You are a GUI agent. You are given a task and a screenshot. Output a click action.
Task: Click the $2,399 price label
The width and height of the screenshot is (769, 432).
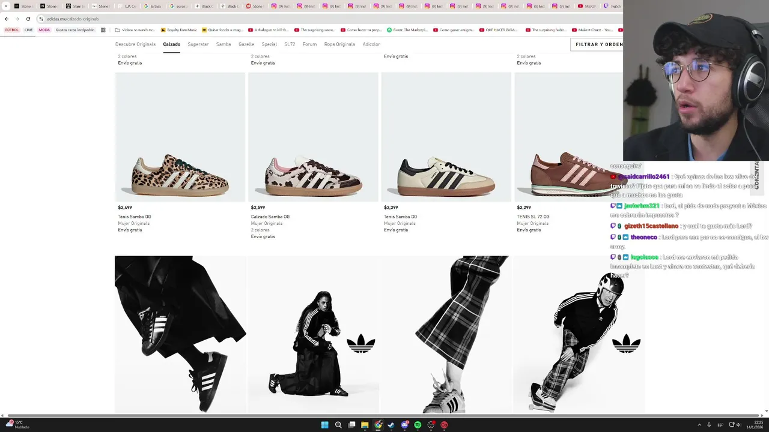tap(391, 208)
